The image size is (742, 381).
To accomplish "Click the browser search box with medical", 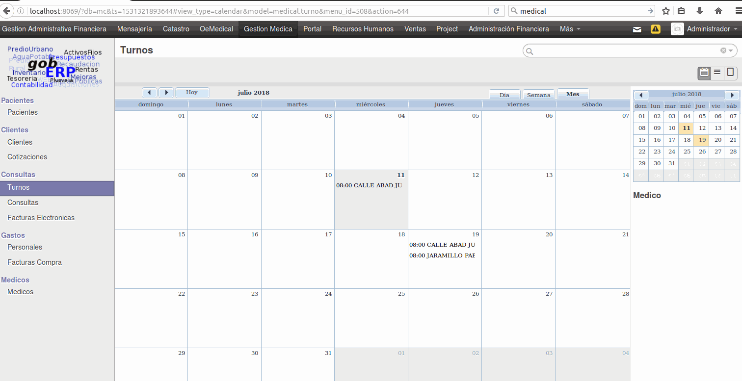I will [582, 11].
